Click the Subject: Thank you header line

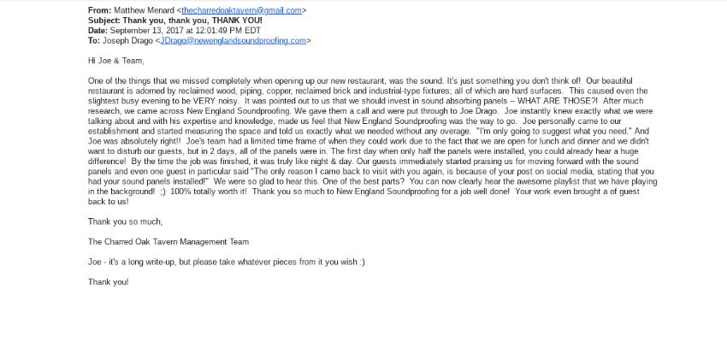pyautogui.click(x=175, y=21)
